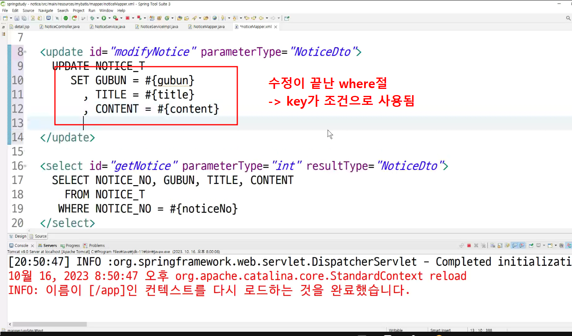Click the text CONTENT = #{content}
This screenshot has width=572, height=336.
(x=157, y=109)
